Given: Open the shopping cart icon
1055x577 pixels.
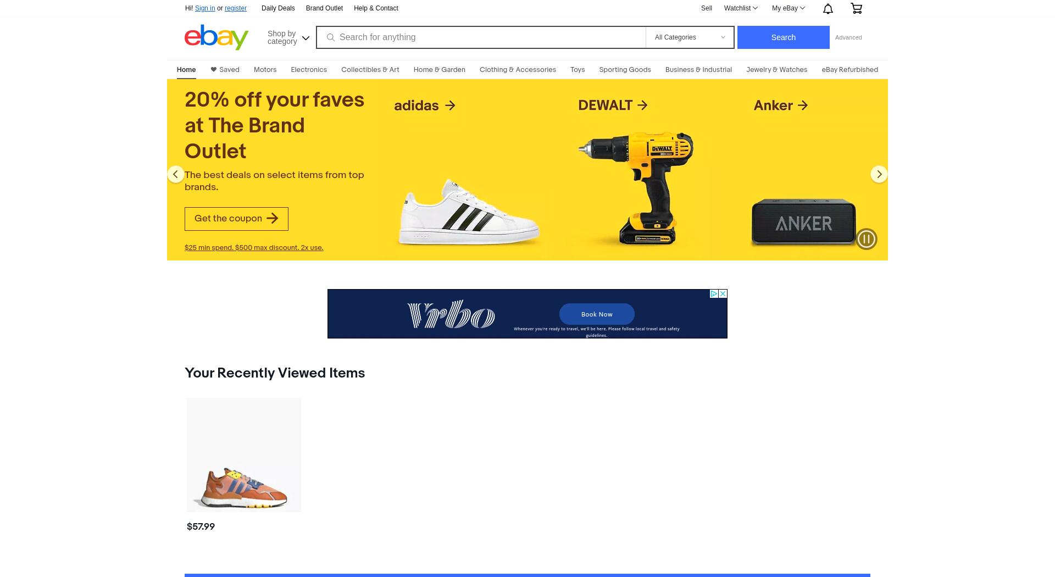Looking at the screenshot, I should click(x=856, y=8).
